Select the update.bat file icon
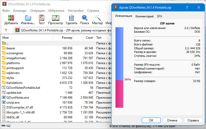 point(4,93)
